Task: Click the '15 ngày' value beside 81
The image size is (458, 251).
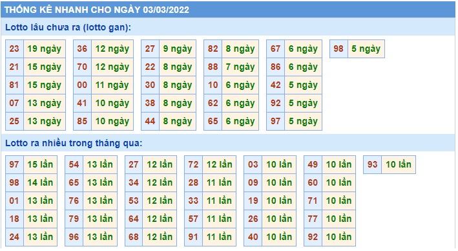Action: pos(45,85)
